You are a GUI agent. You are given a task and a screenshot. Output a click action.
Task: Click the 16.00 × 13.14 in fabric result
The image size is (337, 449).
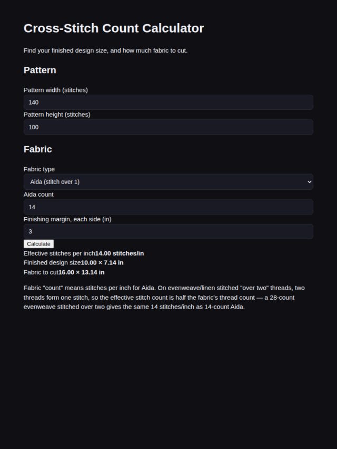point(82,272)
